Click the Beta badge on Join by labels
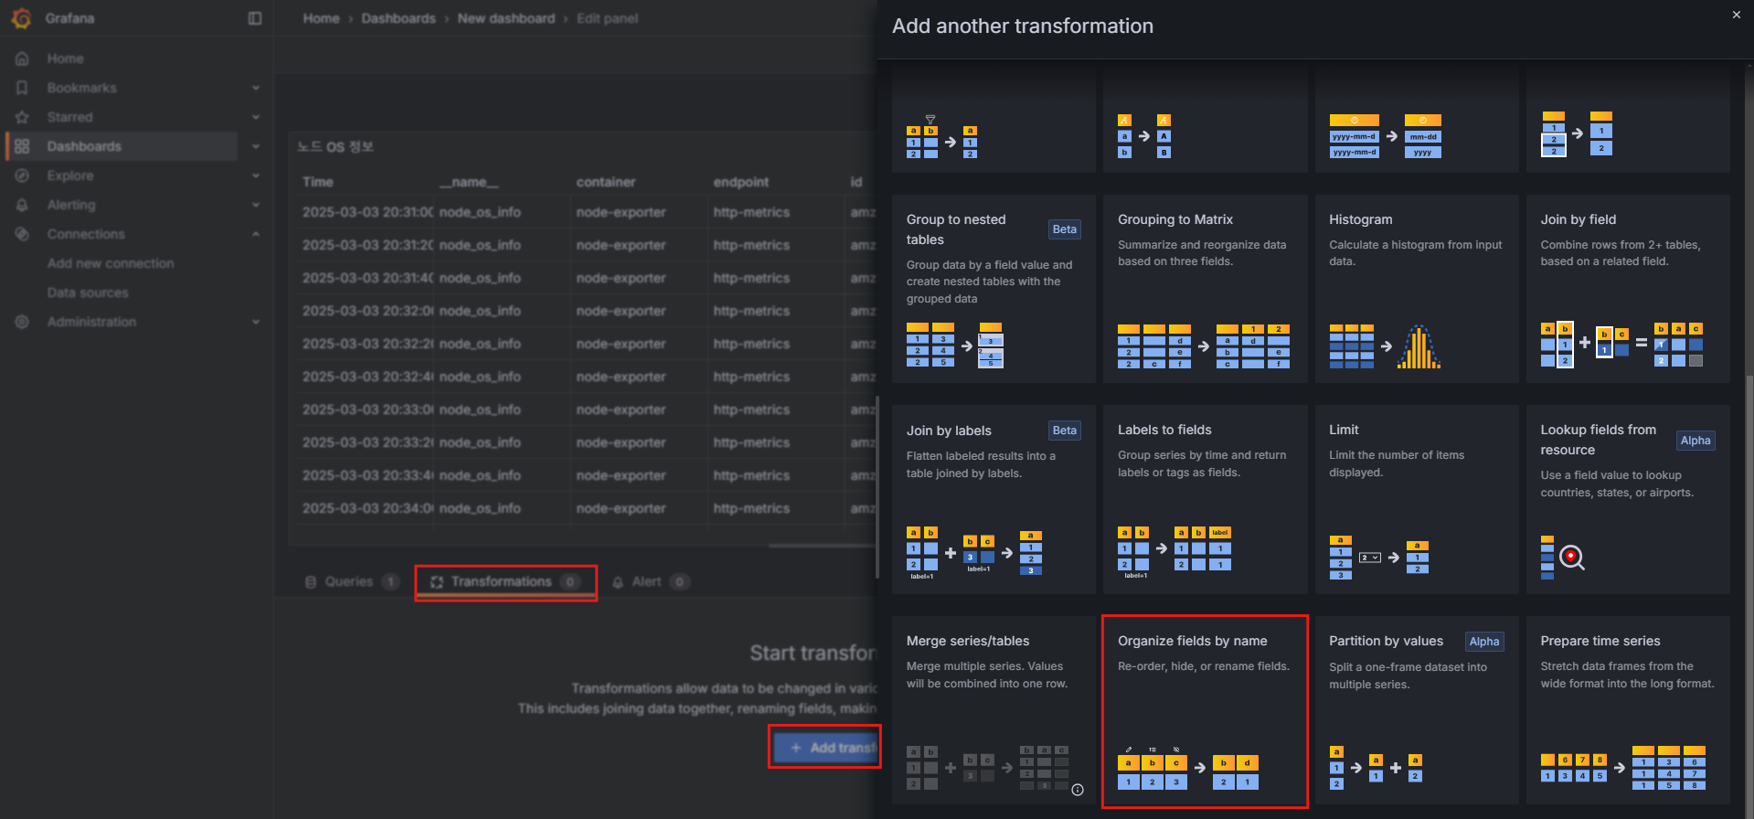This screenshot has height=819, width=1754. [1065, 431]
